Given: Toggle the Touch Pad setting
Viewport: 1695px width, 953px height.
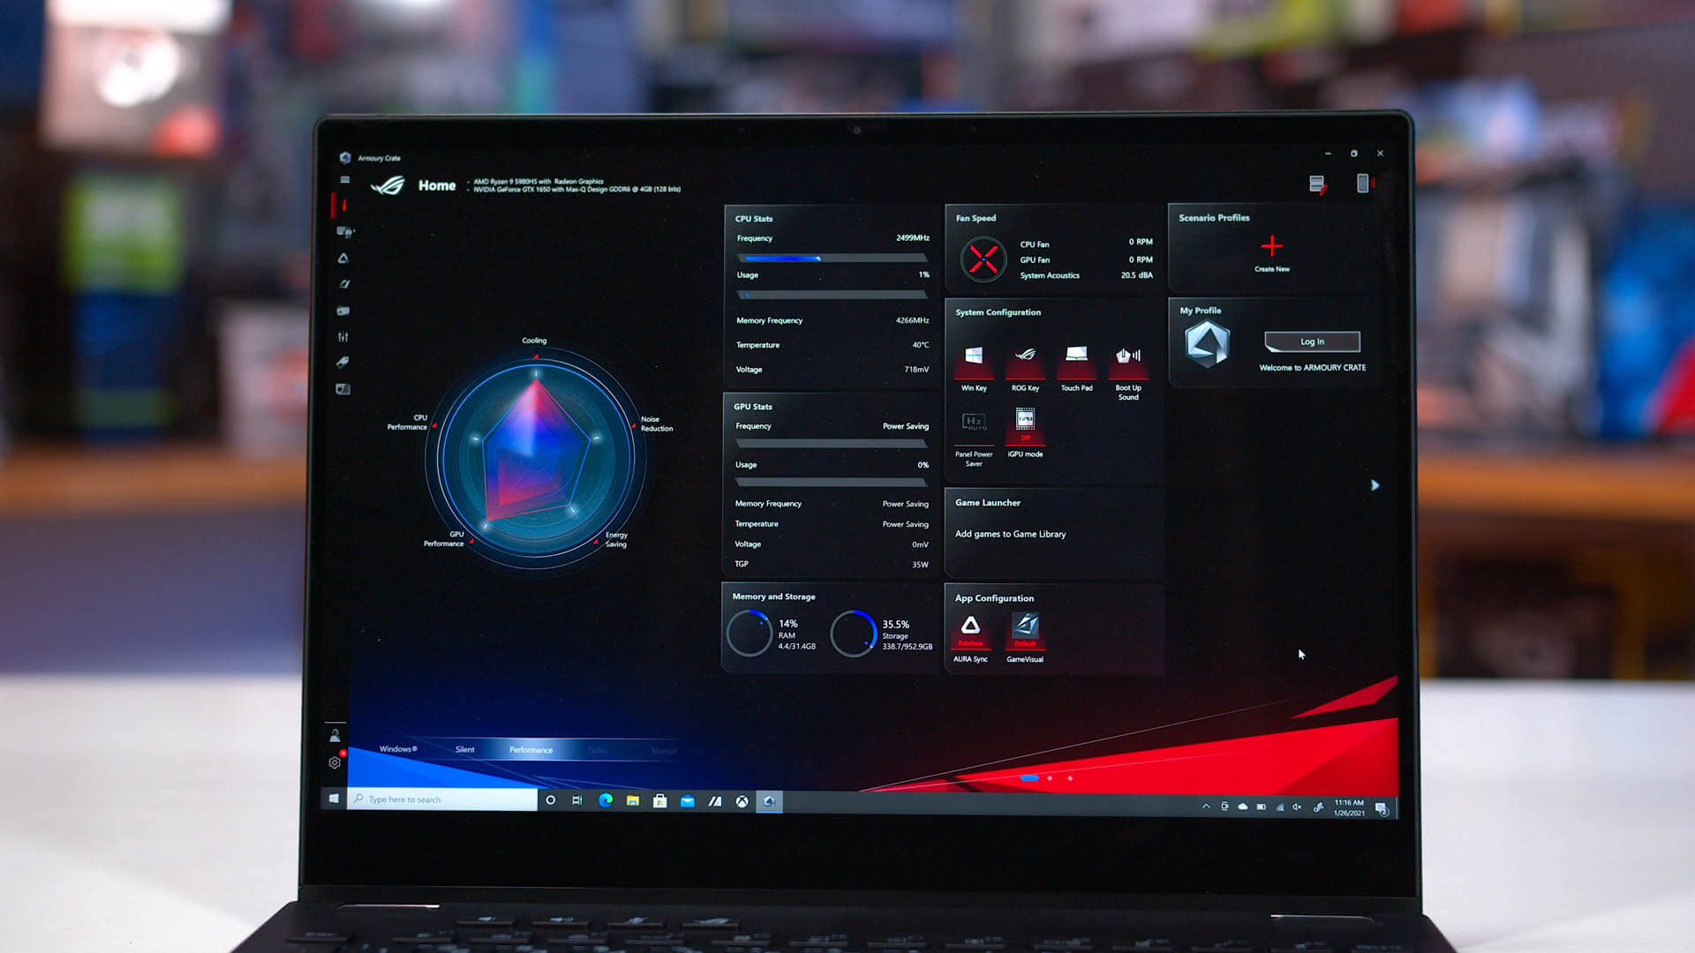Looking at the screenshot, I should (1076, 367).
